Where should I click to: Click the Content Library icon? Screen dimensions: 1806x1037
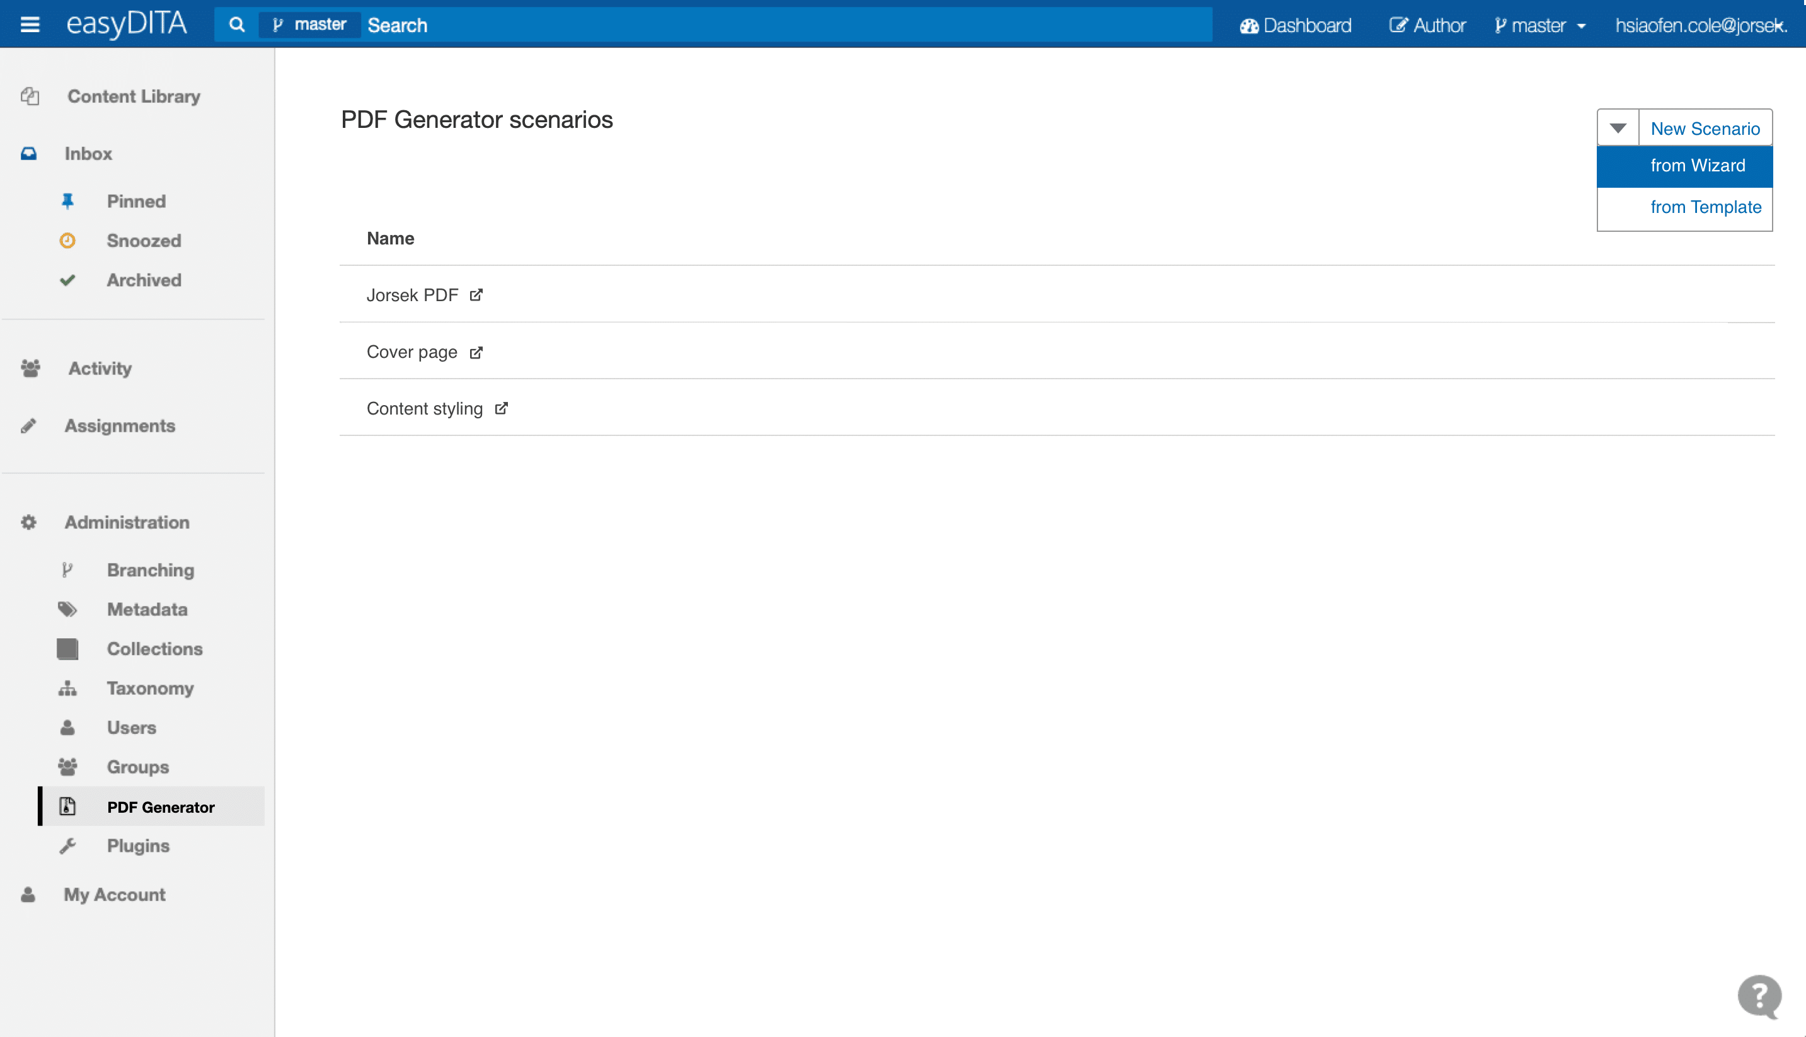click(x=30, y=96)
